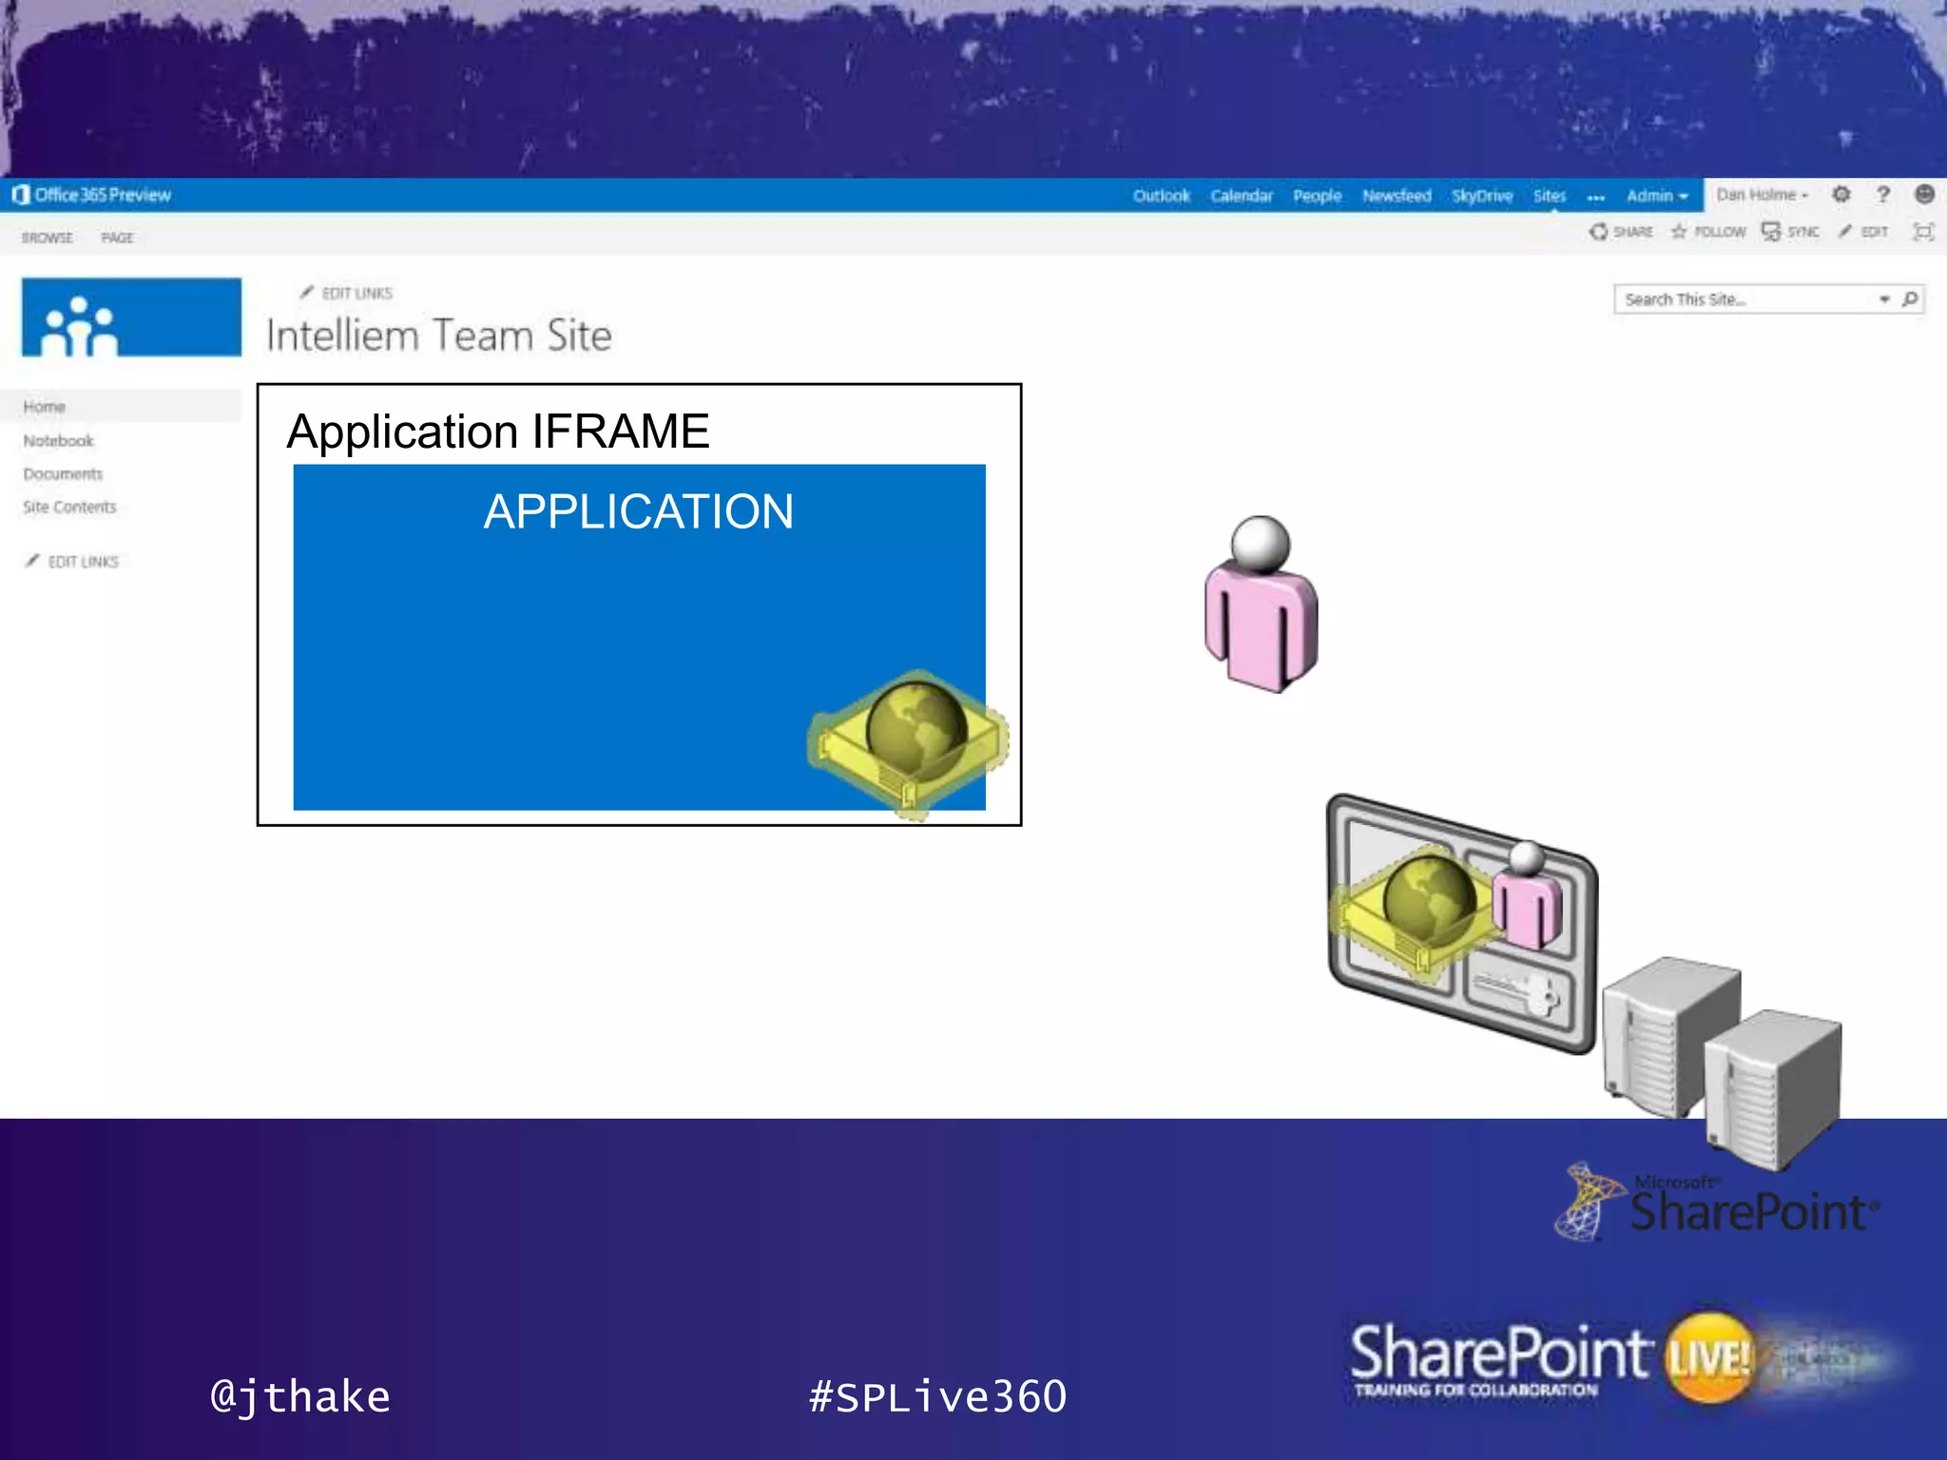The image size is (1947, 1460).
Task: Click the #SPLive360 hashtag text
Action: coord(937,1396)
